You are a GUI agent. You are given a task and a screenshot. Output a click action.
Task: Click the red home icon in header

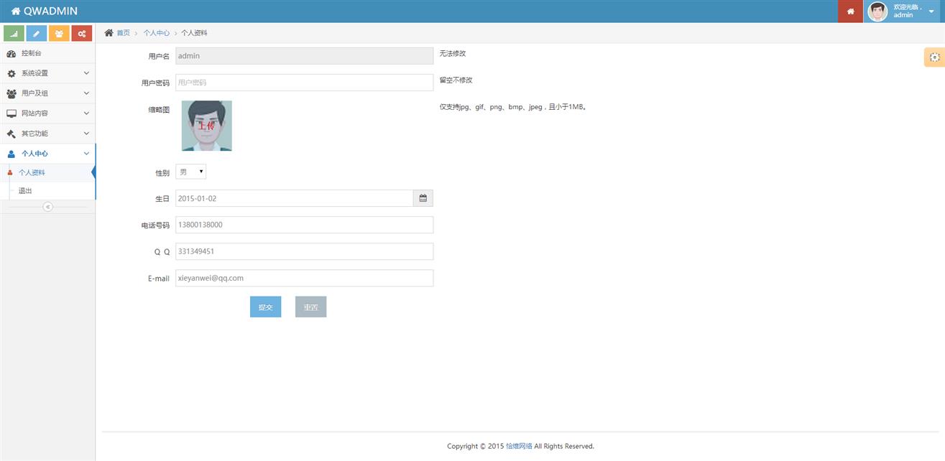click(850, 11)
